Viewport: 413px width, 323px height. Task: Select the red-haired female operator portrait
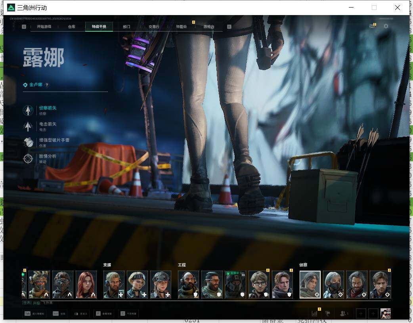point(86,285)
